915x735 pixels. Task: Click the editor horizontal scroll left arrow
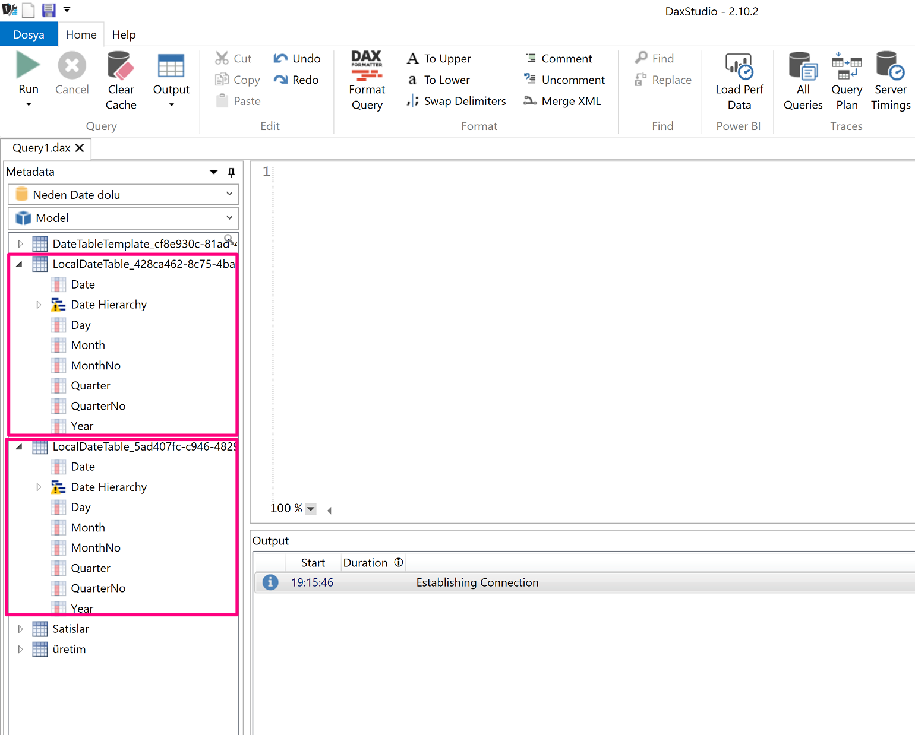[329, 510]
